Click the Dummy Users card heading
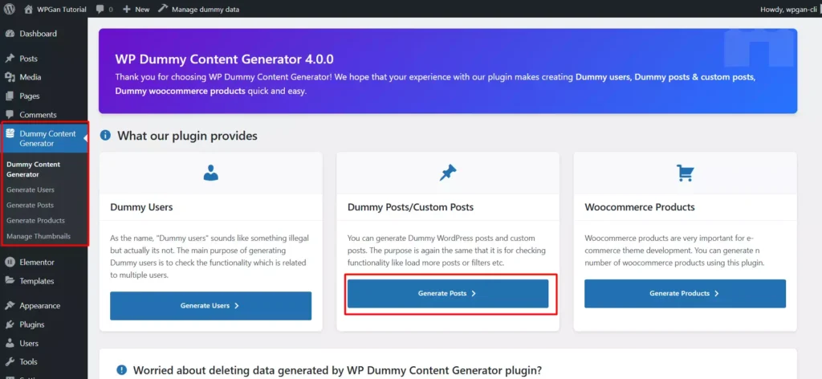 click(141, 207)
